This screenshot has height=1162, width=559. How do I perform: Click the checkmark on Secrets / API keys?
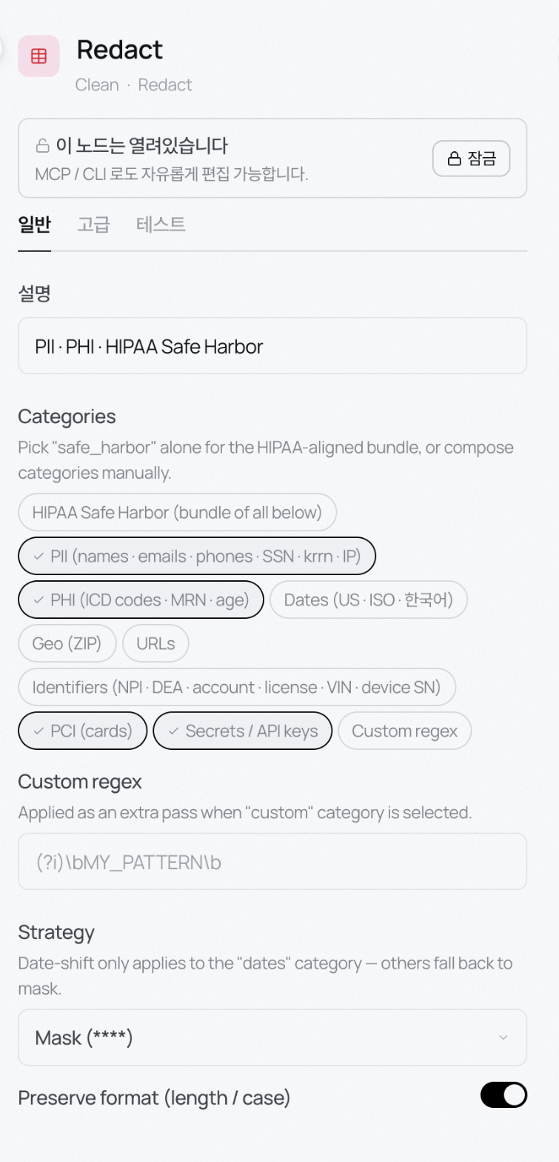tap(173, 731)
